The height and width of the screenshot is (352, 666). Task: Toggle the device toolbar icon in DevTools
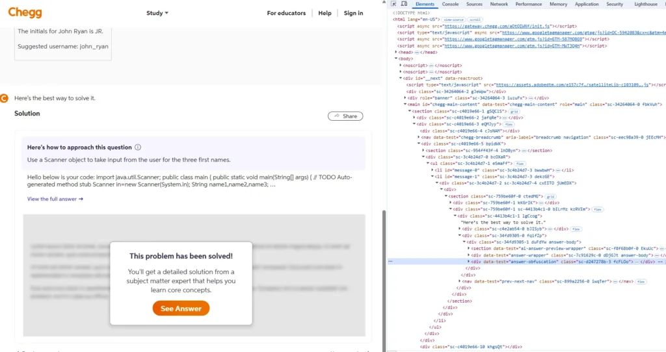[404, 4]
